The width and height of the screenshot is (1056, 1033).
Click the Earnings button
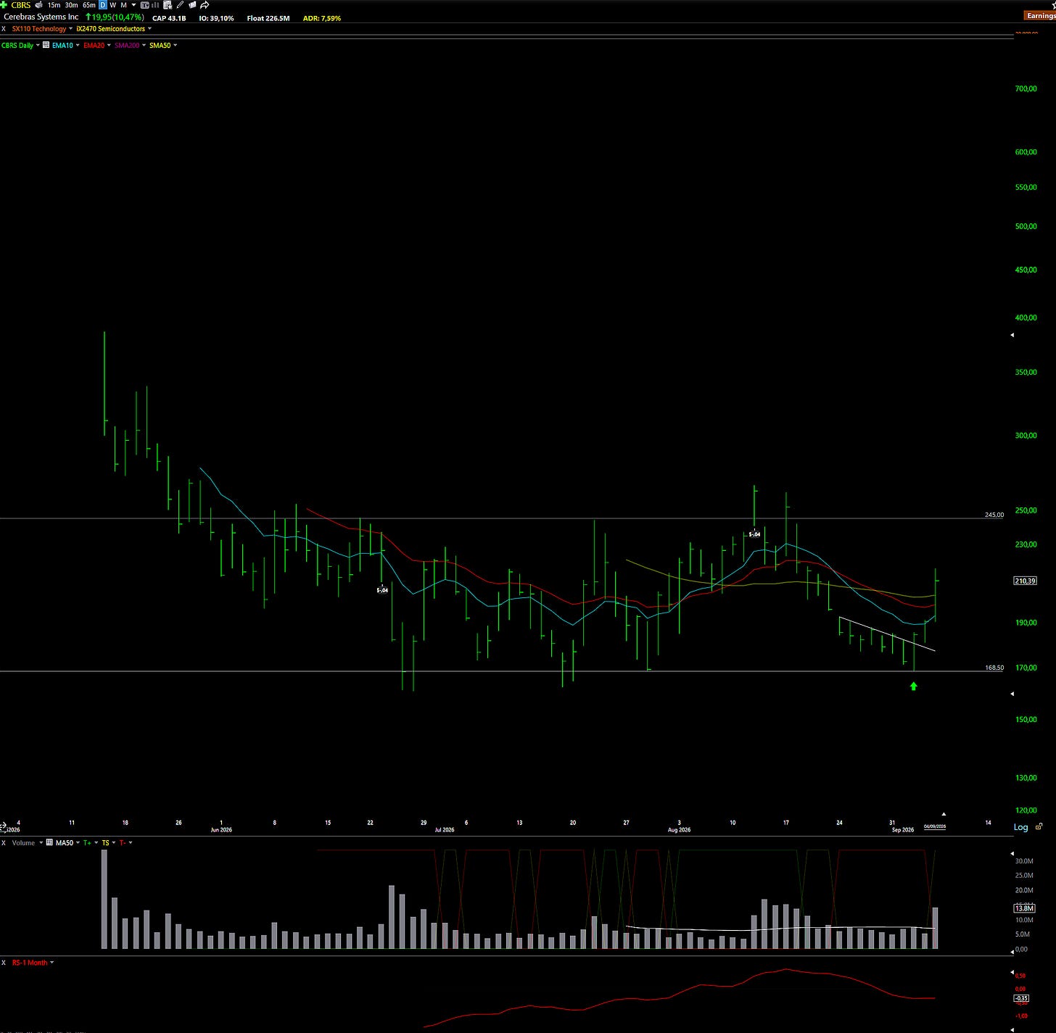coord(1041,15)
